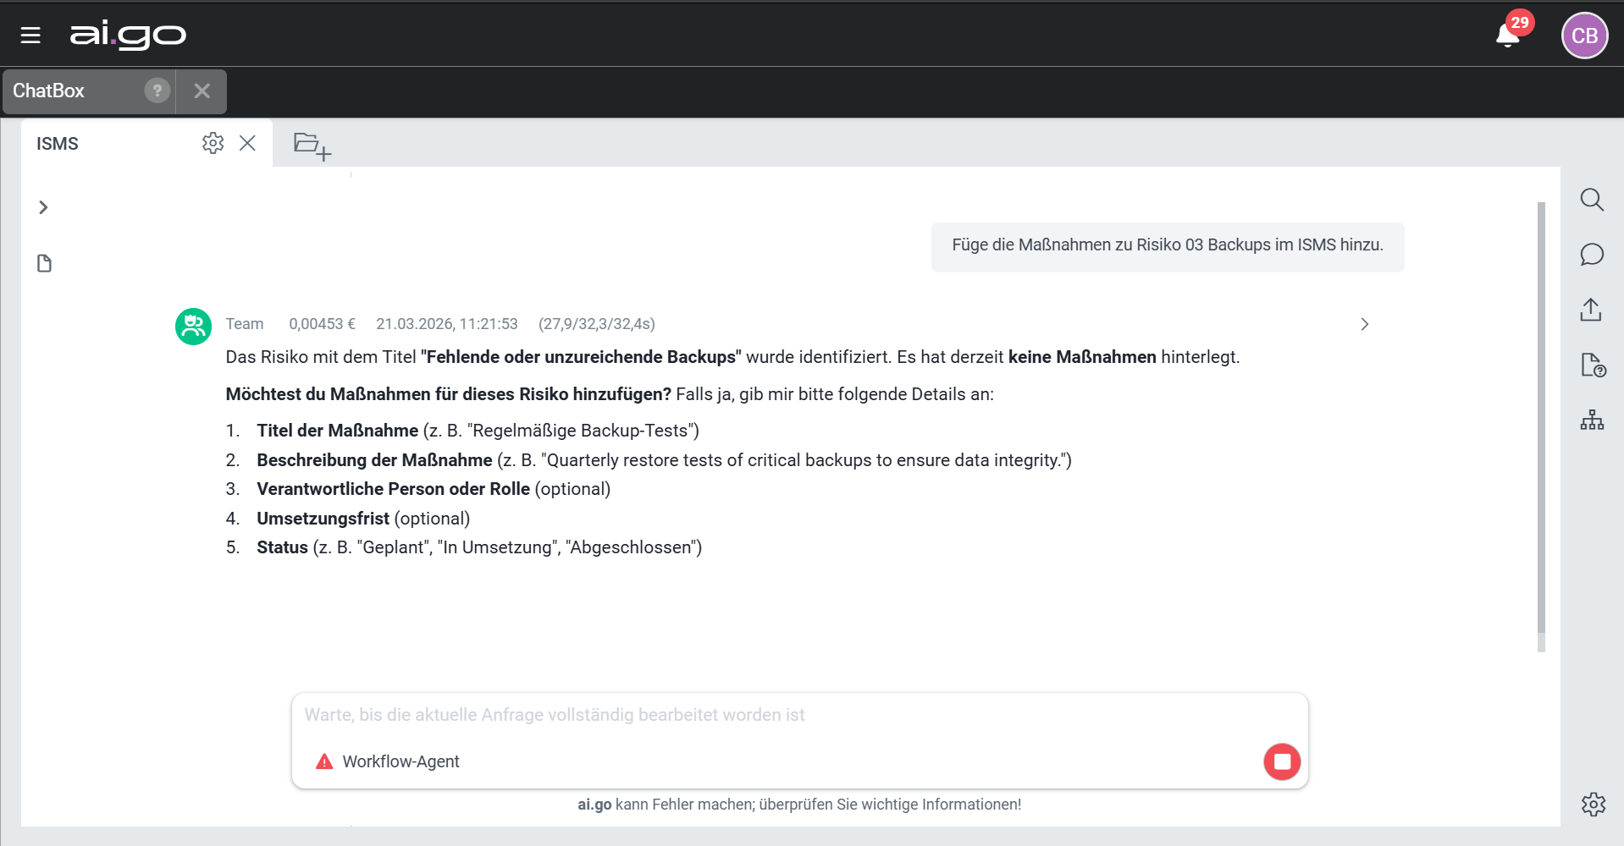Click the ChatBox help question mark

pyautogui.click(x=157, y=91)
